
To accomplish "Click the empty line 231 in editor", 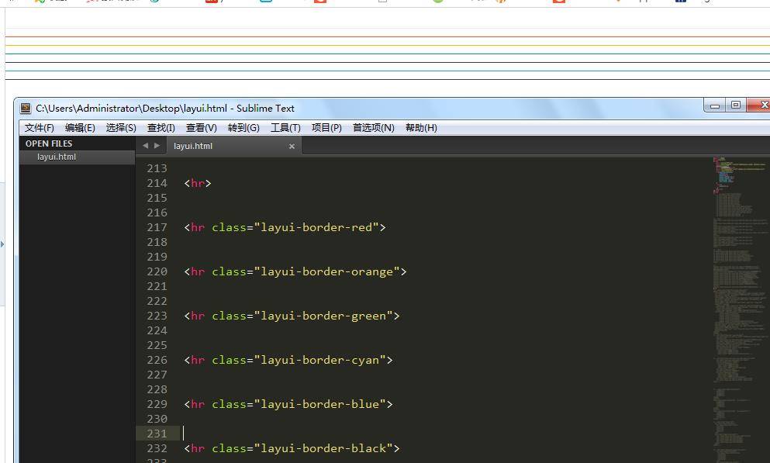I will (x=447, y=434).
